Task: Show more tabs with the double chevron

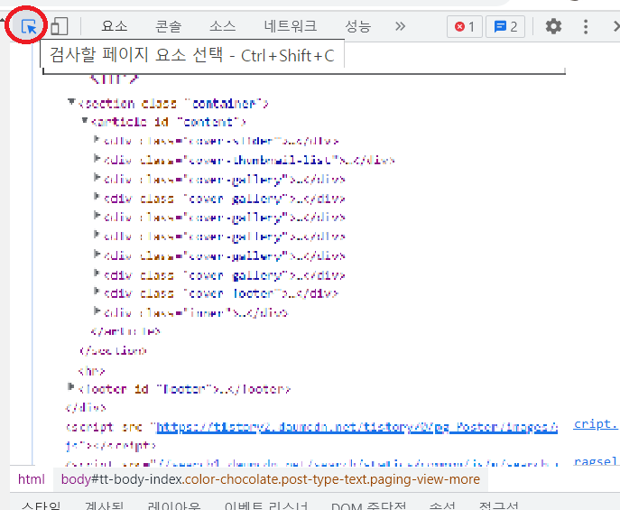Action: point(400,26)
